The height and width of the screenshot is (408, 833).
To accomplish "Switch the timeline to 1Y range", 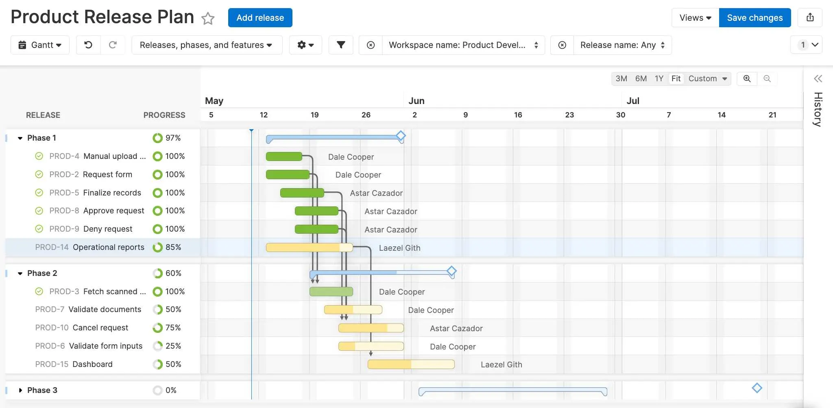I will 659,78.
